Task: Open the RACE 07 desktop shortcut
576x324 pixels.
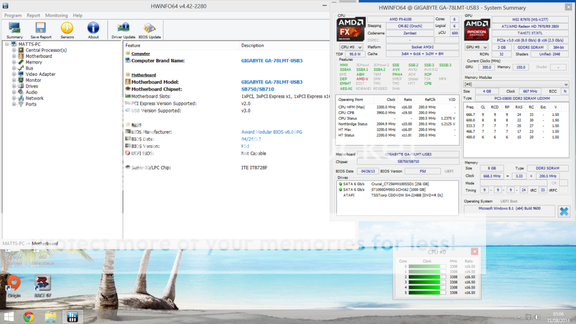Action: [43, 286]
